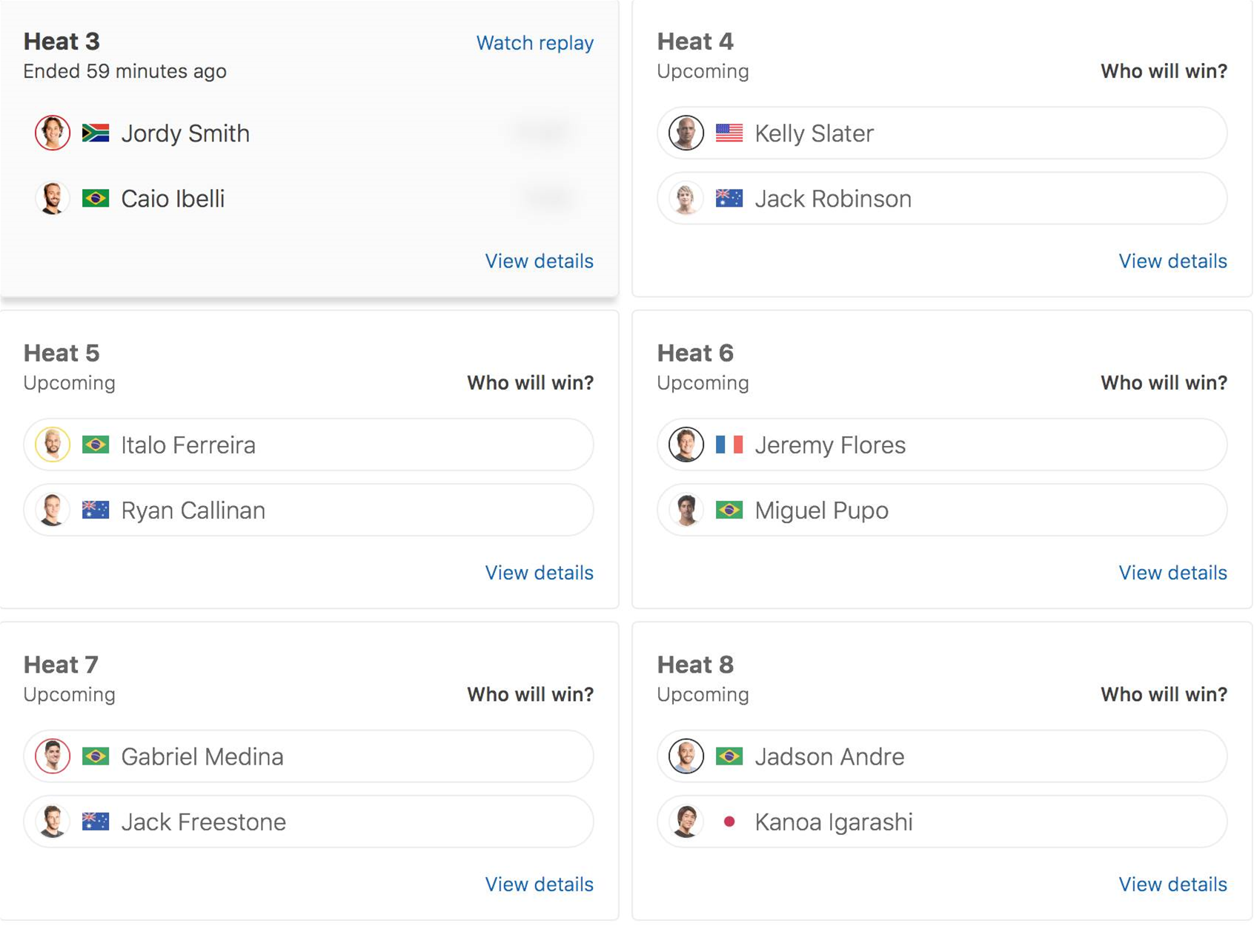1254x932 pixels.
Task: Click the Japan flag beside Kanoa Igarashi
Action: click(x=729, y=822)
